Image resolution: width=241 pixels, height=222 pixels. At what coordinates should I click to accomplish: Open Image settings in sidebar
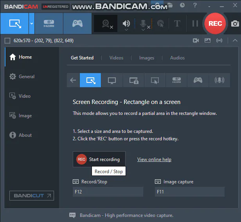[32, 115]
